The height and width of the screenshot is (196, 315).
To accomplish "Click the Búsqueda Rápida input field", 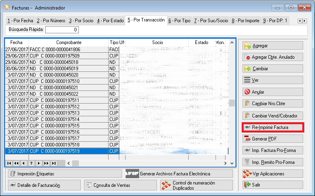I will click(62, 30).
